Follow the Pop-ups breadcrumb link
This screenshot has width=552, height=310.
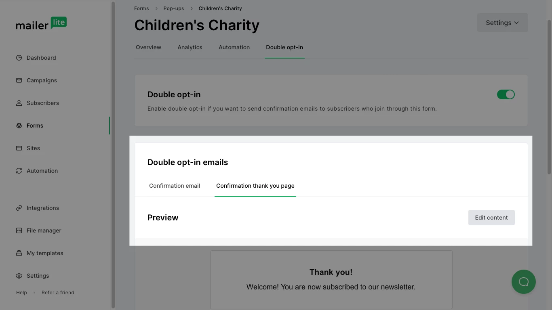click(174, 8)
